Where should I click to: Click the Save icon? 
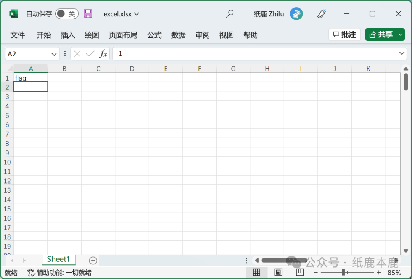tap(88, 13)
